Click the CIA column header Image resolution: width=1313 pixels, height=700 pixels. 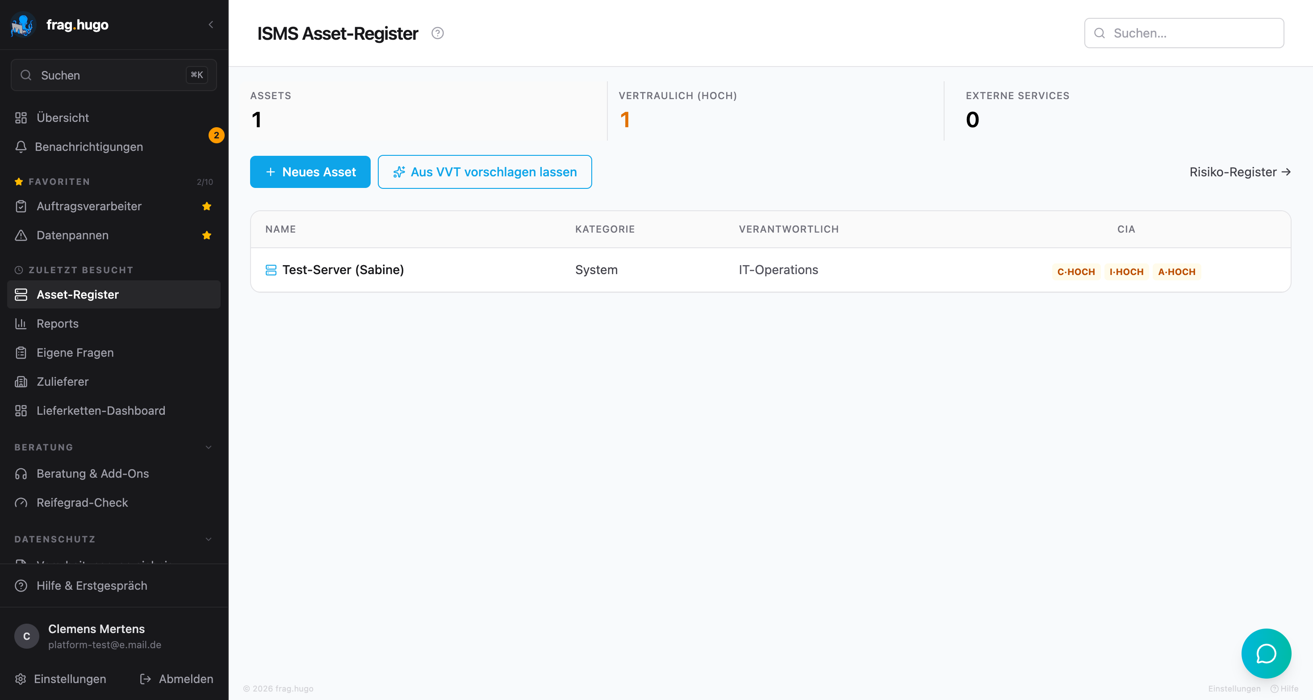[1126, 229]
